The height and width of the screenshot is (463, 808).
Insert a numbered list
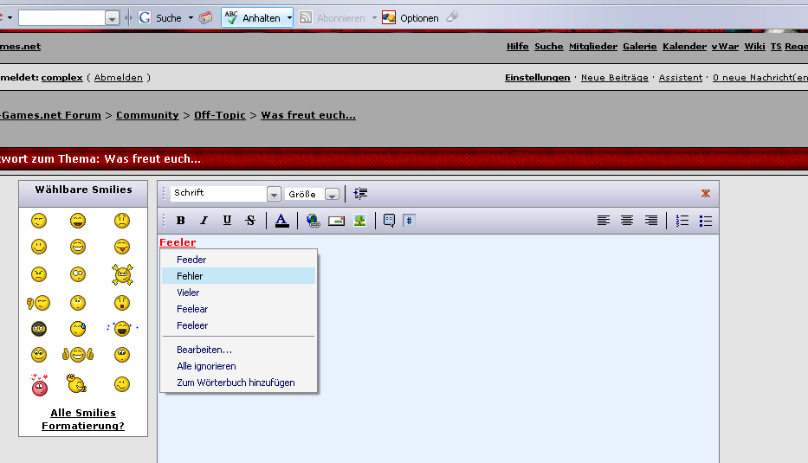click(x=682, y=221)
